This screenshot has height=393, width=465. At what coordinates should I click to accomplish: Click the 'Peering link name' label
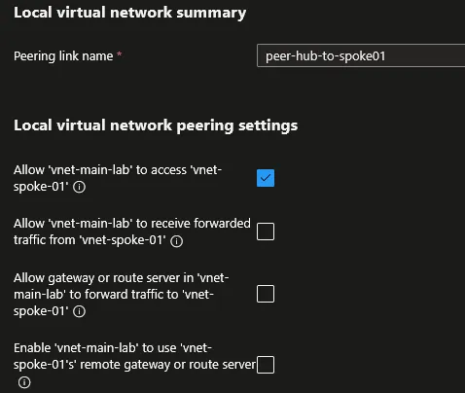pyautogui.click(x=63, y=56)
